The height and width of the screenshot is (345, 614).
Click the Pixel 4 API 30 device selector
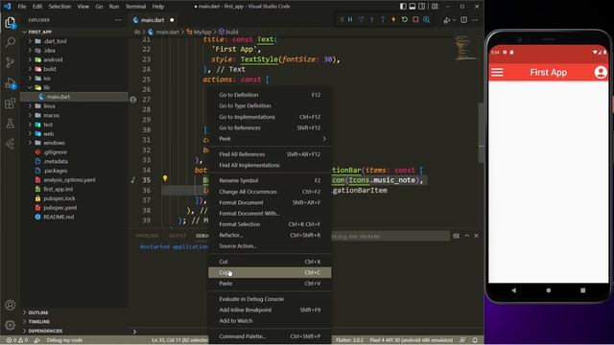(x=412, y=340)
